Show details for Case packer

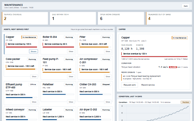point(34,77)
